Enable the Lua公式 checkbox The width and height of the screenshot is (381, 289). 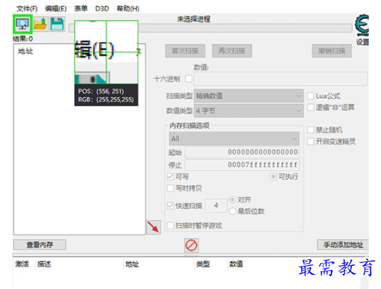point(310,96)
